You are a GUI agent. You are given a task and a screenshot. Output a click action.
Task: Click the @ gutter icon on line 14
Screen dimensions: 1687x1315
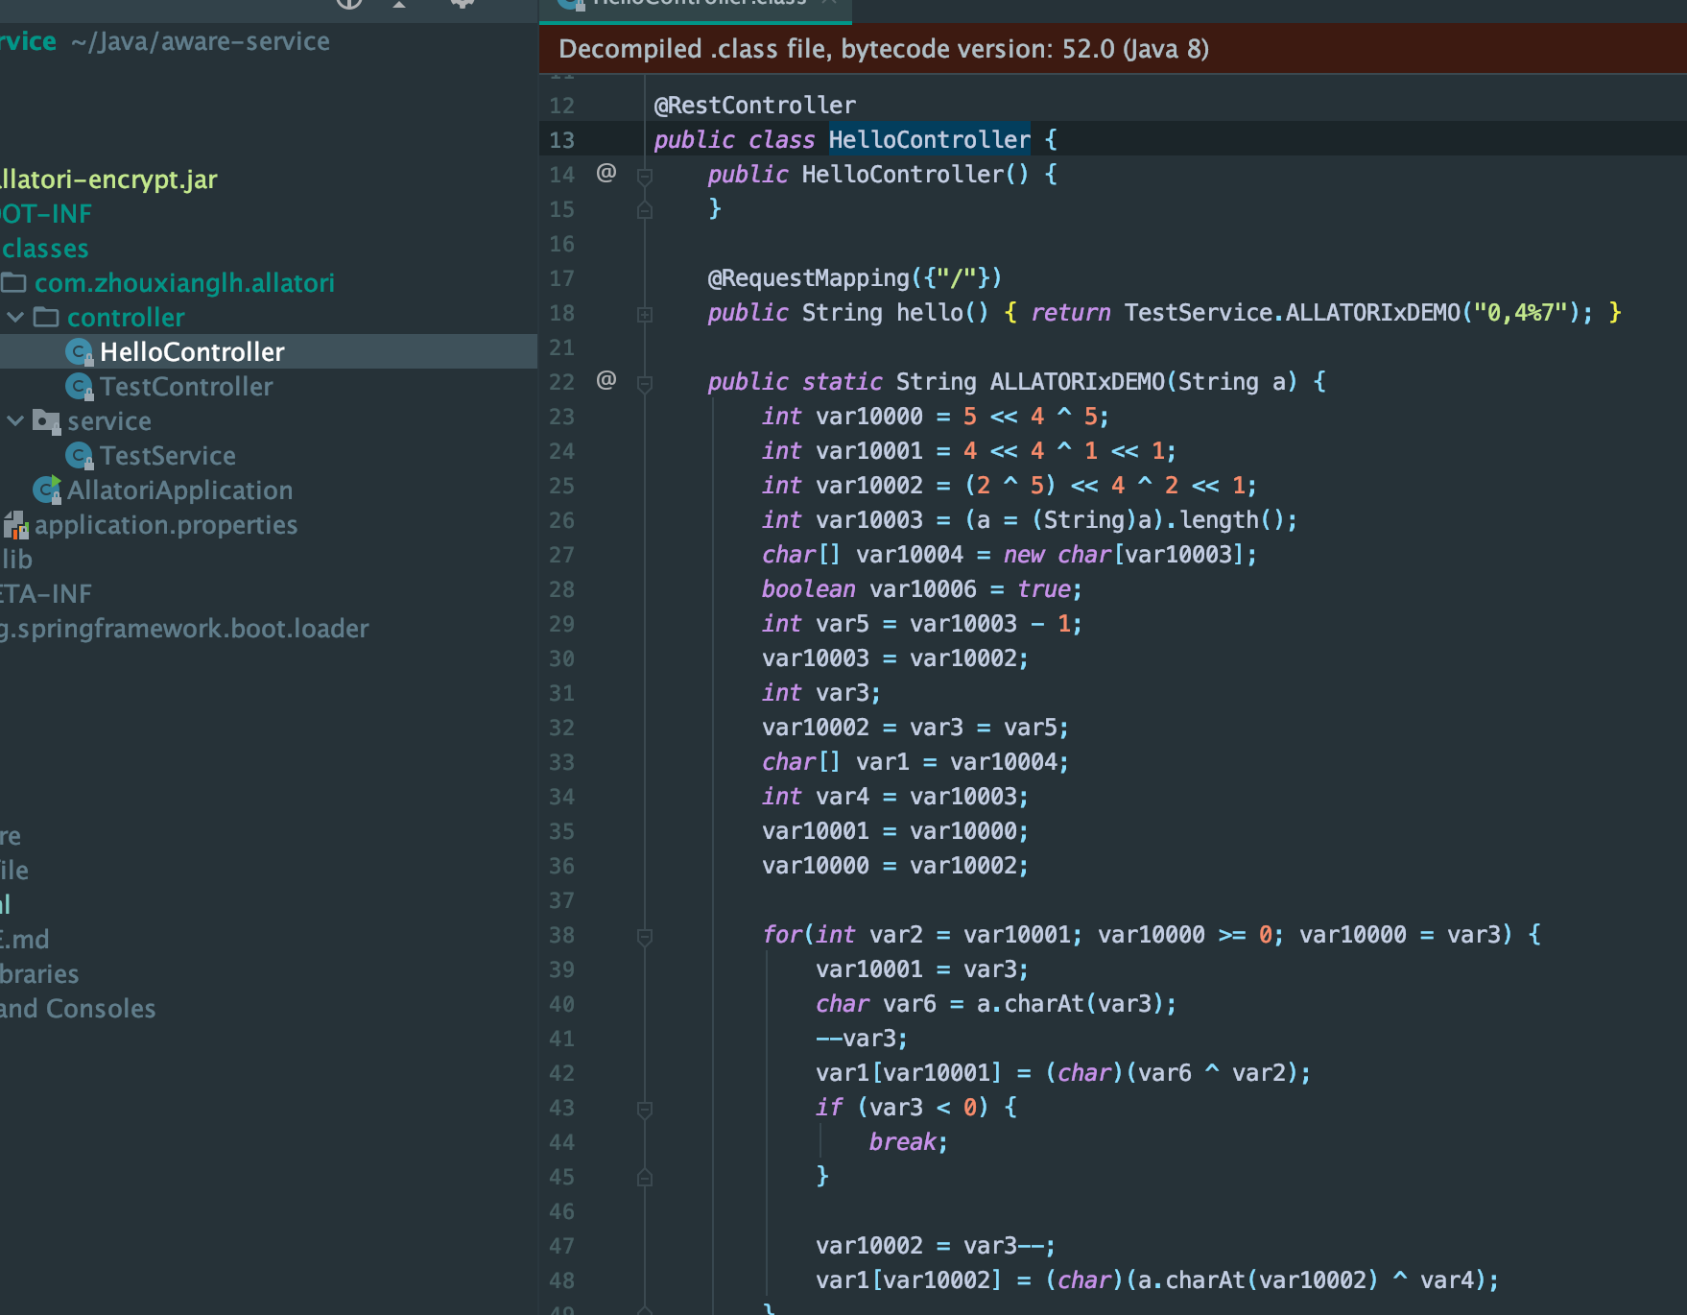[606, 173]
